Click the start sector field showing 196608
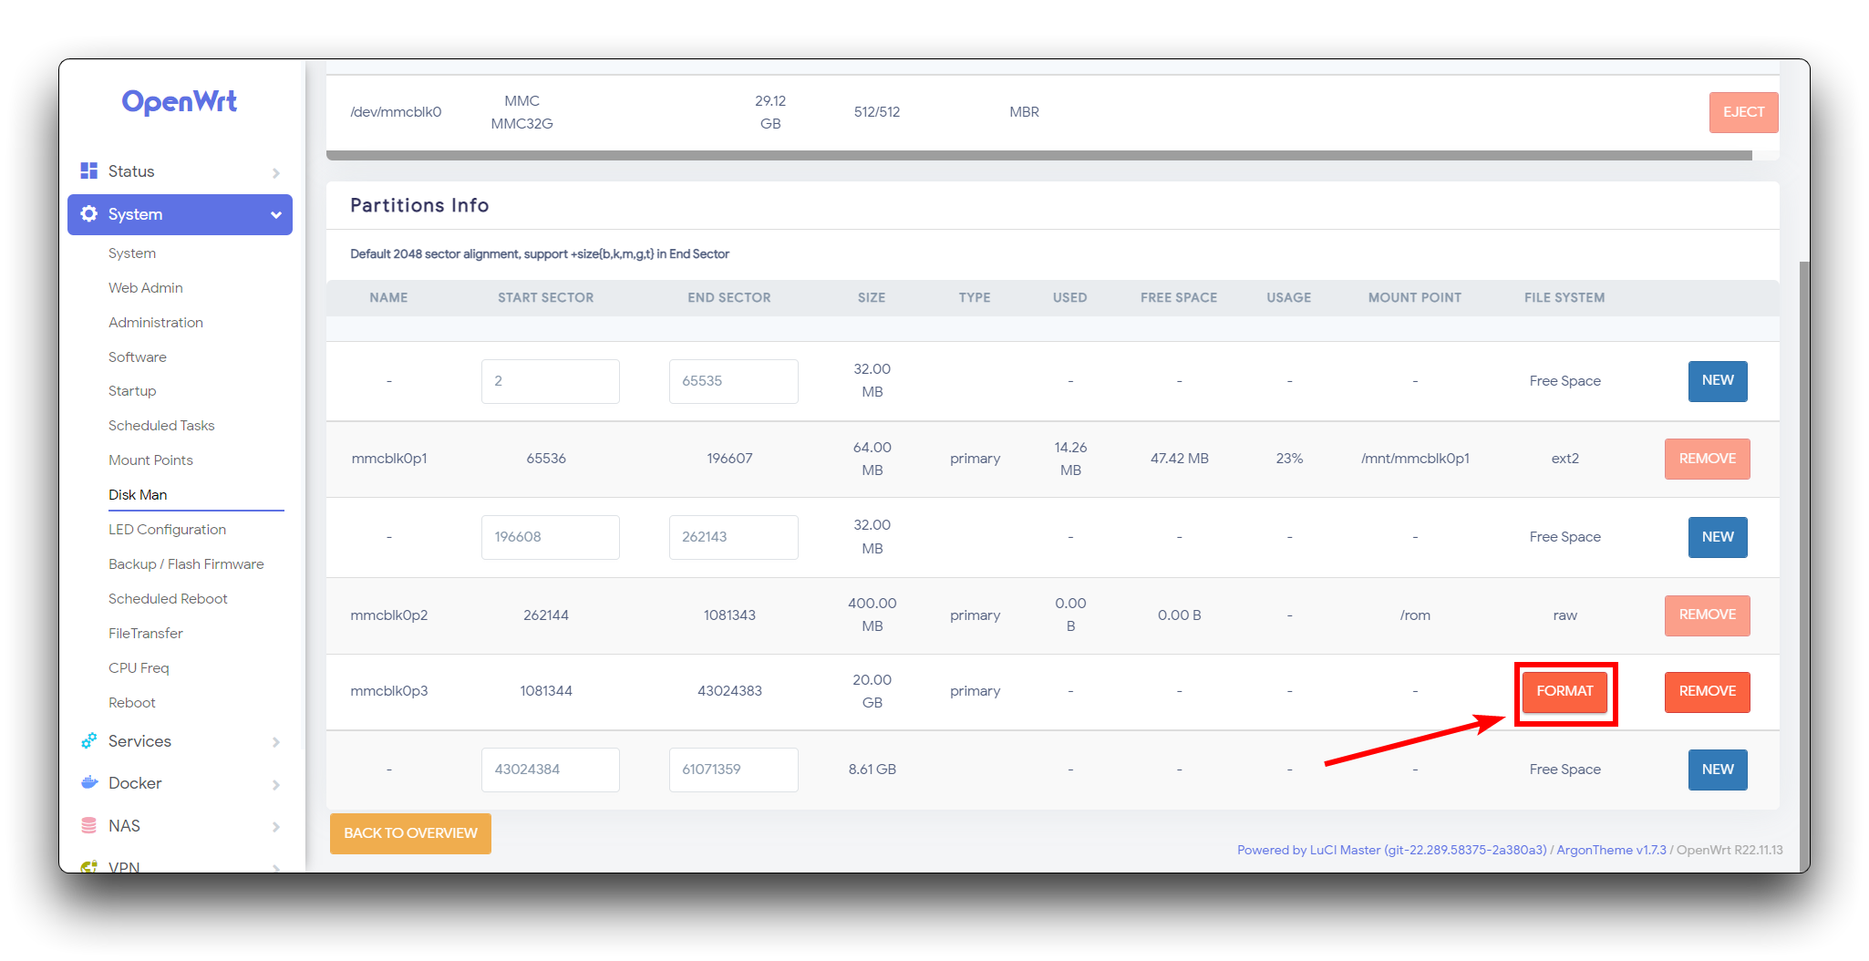The height and width of the screenshot is (961, 1869). 551,537
